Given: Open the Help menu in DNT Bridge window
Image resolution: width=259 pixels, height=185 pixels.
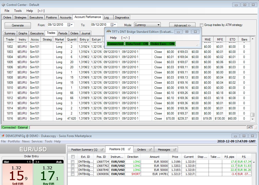Looking at the screenshot, I should pyautogui.click(x=113, y=38).
